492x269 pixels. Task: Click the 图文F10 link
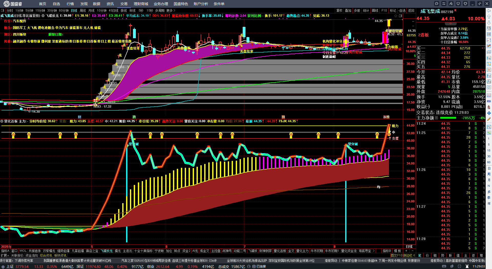(396, 255)
